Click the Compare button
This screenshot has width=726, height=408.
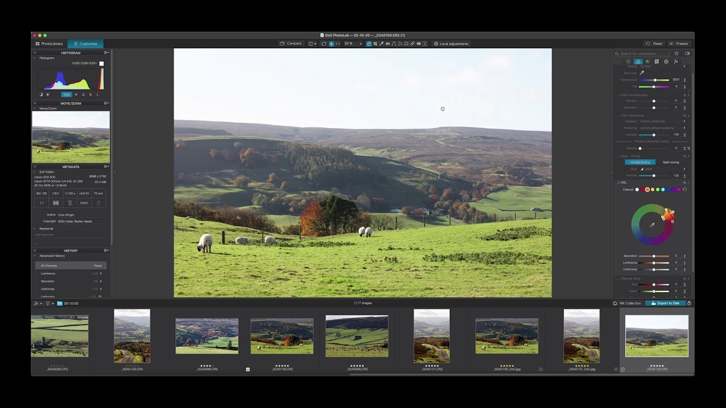pyautogui.click(x=291, y=44)
